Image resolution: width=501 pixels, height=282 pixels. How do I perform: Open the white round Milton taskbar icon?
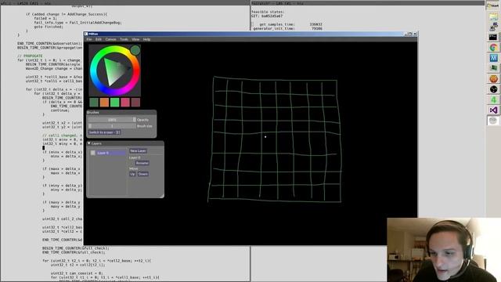pyautogui.click(x=493, y=121)
